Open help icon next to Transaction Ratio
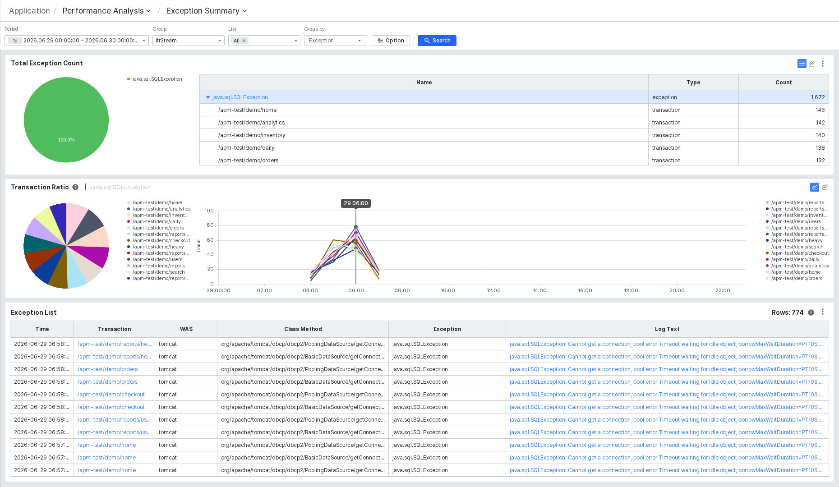Image resolution: width=839 pixels, height=487 pixels. coord(75,187)
